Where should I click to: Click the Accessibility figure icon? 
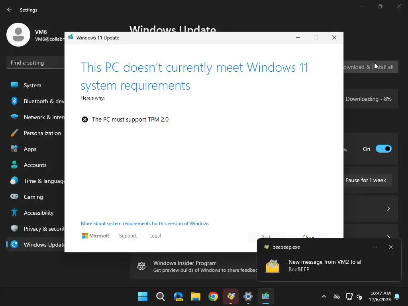click(14, 212)
